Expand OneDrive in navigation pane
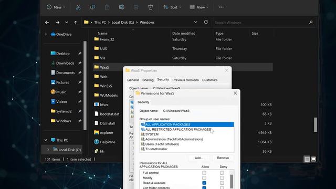This screenshot has width=336, height=189. 46,34
